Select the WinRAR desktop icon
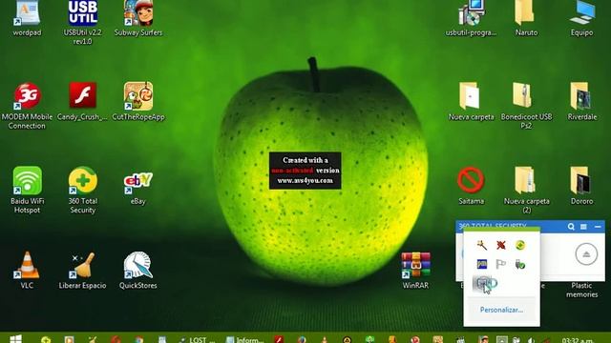611x343 pixels. click(x=415, y=270)
